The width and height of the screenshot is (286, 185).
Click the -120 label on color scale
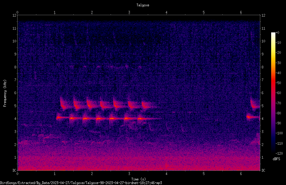[279, 153]
